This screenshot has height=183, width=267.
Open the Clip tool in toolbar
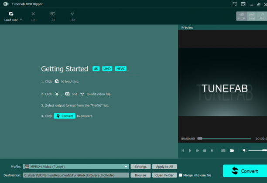(x=33, y=17)
